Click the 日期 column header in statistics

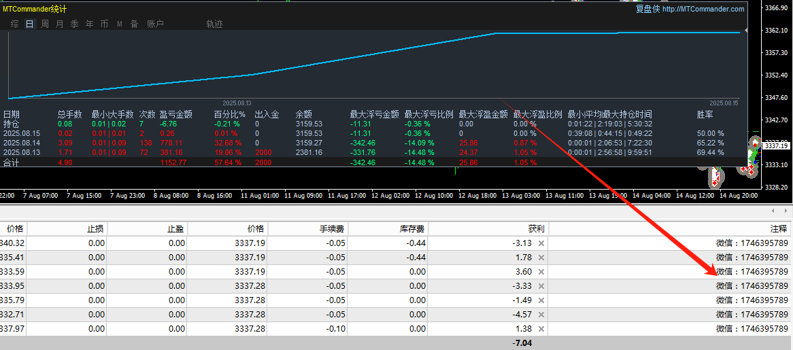(11, 114)
